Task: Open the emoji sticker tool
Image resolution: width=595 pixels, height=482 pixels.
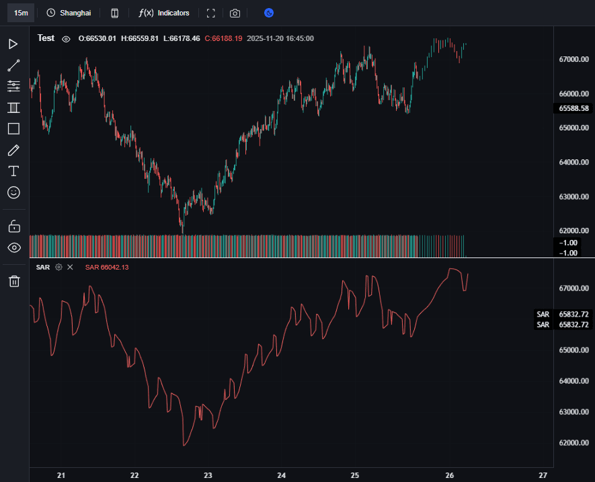Action: [x=13, y=192]
